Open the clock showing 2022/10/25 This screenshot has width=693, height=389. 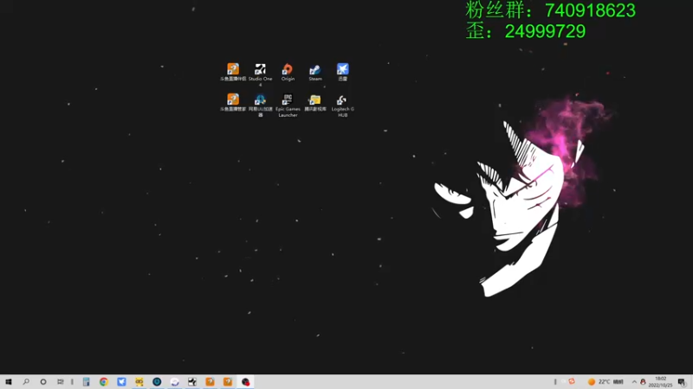[660, 382]
